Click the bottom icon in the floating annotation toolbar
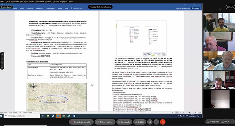Screen dimensions: 235x126 (x=2, y=67)
